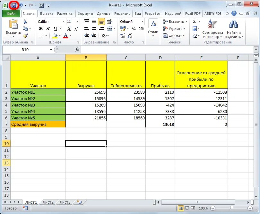Select column C header
Screen dimensions: 260x214
[x=126, y=58]
